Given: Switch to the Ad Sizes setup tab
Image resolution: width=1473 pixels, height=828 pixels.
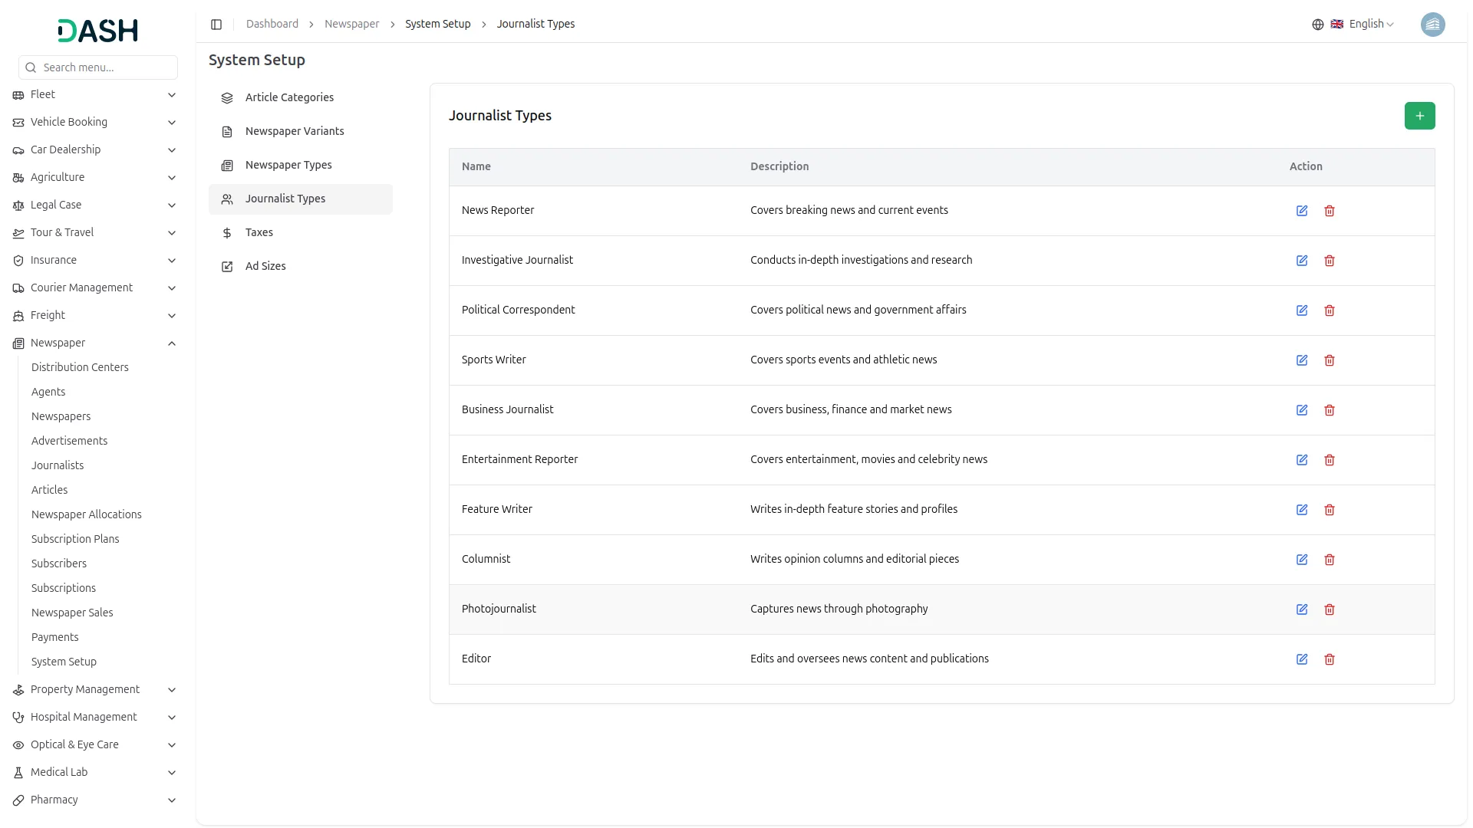Looking at the screenshot, I should pos(265,266).
